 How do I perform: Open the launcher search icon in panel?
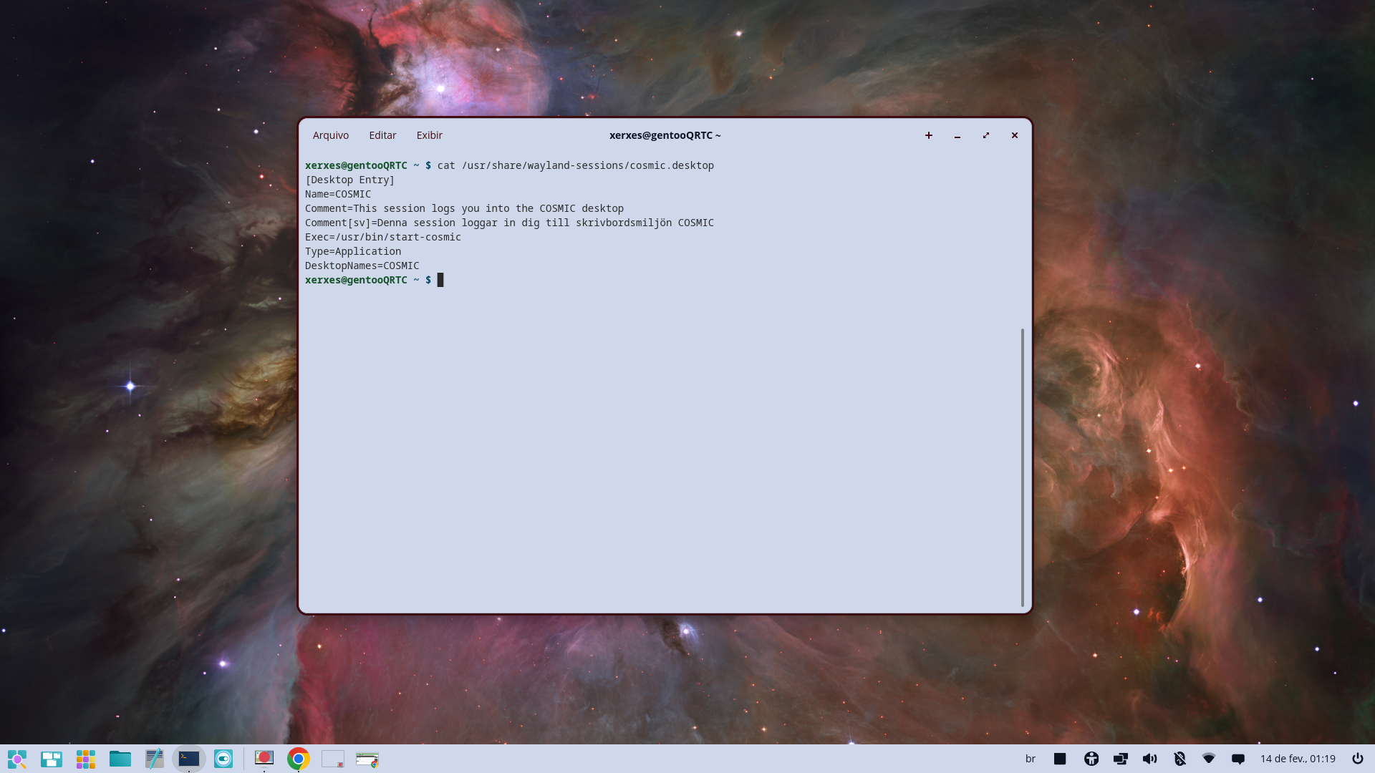(x=17, y=759)
